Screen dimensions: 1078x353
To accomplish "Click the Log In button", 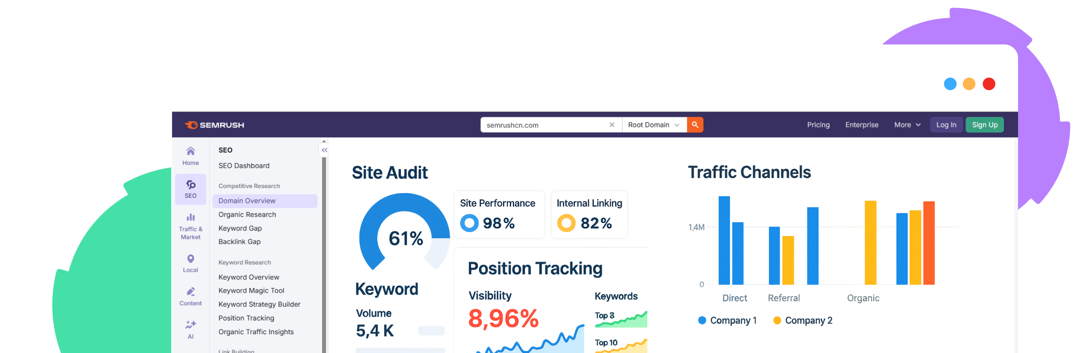I will [x=946, y=125].
